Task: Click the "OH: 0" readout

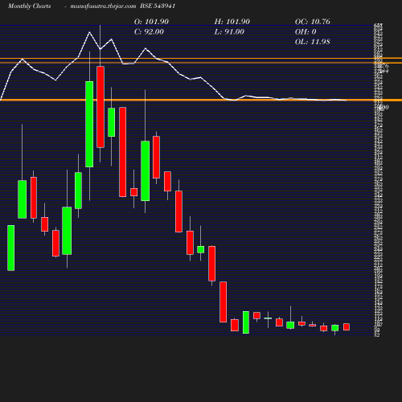Action: tap(306, 32)
